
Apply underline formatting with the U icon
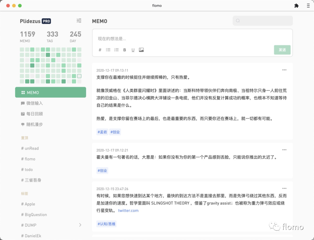(x=133, y=50)
